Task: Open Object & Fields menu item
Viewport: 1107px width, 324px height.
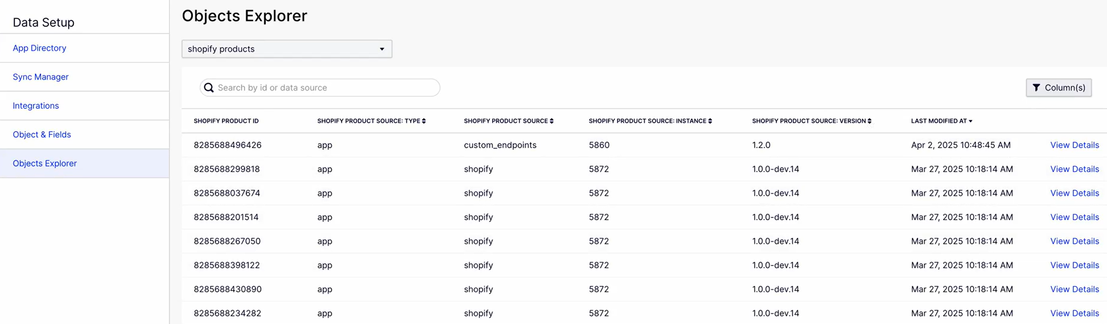Action: [x=42, y=134]
